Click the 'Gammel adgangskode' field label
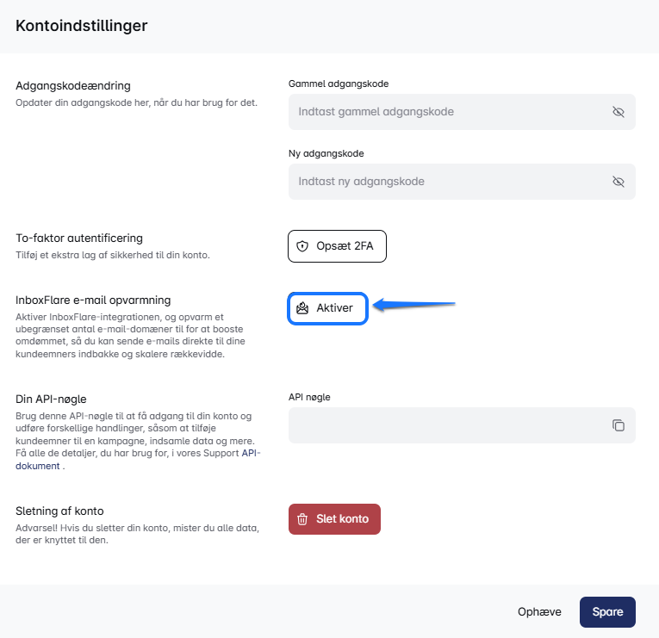The width and height of the screenshot is (659, 638). click(339, 84)
